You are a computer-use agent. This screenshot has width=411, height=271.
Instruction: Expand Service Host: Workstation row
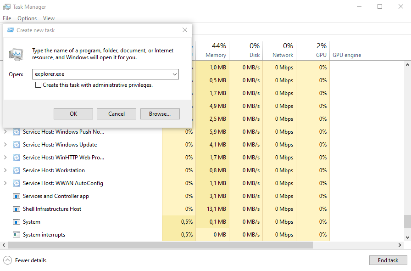tap(5, 170)
